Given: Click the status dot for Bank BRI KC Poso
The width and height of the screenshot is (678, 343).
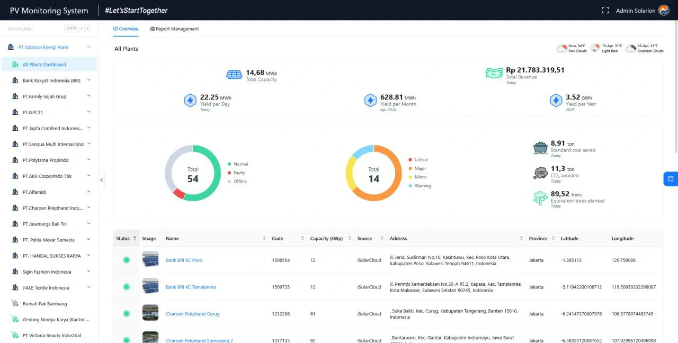Looking at the screenshot, I should click(127, 260).
